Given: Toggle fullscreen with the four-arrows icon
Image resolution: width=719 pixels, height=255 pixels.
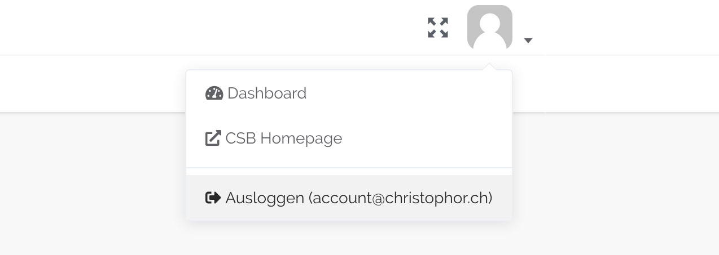Looking at the screenshot, I should (x=438, y=28).
